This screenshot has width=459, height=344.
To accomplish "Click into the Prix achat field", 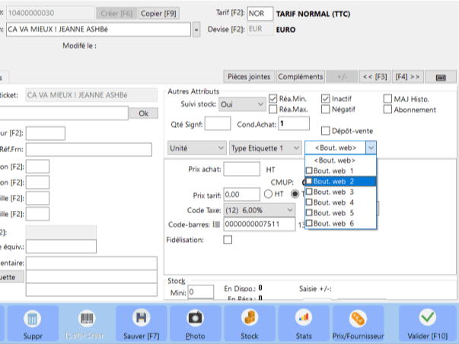I will [242, 169].
